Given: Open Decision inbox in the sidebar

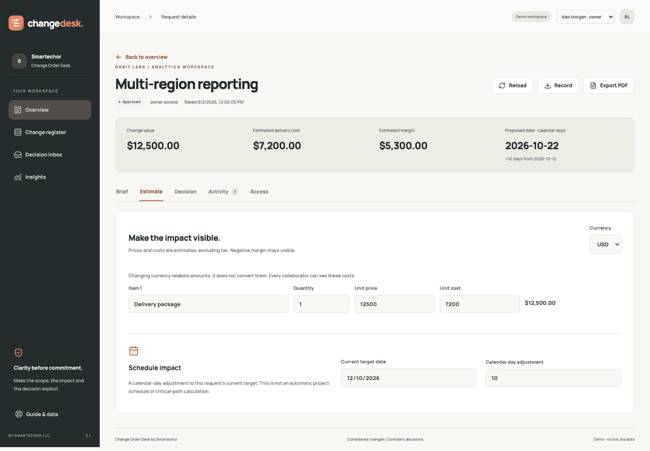Looking at the screenshot, I should (50, 155).
